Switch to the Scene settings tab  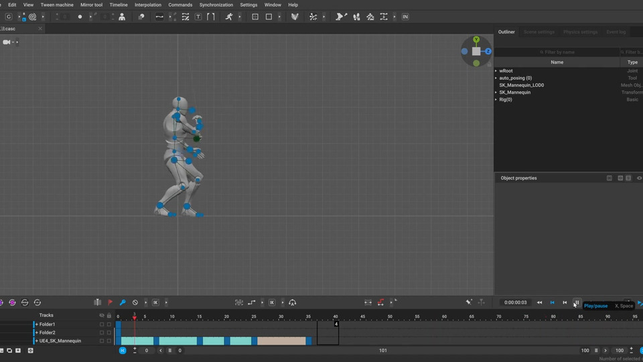[539, 32]
